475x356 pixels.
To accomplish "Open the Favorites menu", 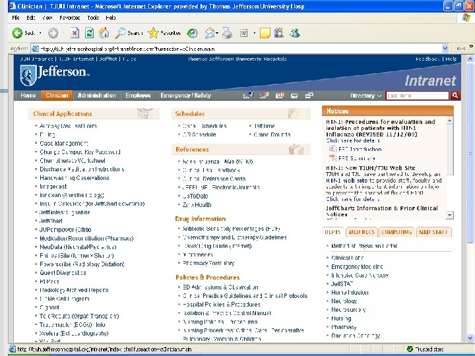I will click(70, 18).
